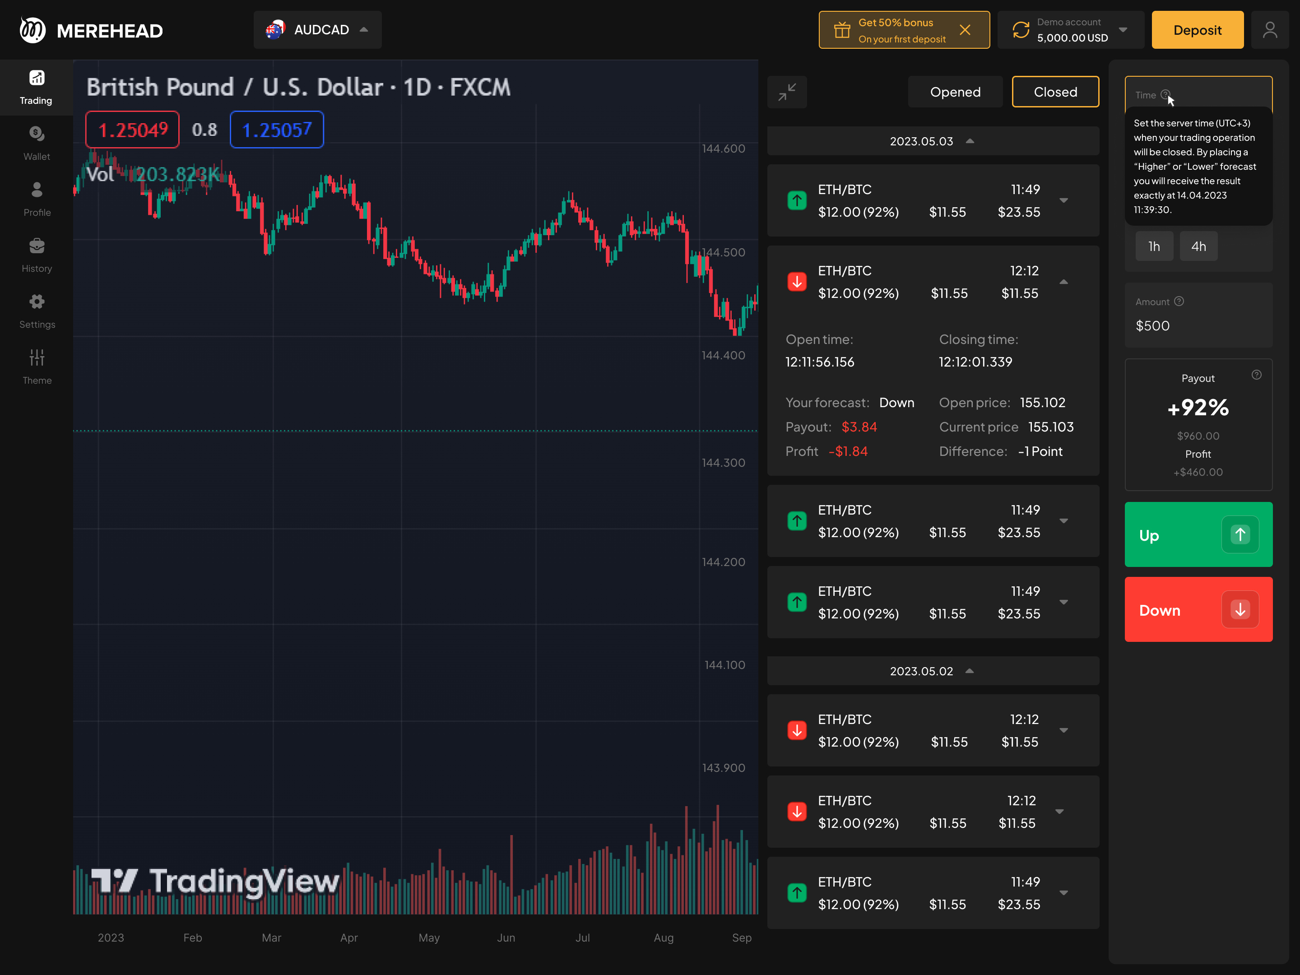The width and height of the screenshot is (1300, 975).
Task: Click the Payout help question icon
Action: [1256, 375]
